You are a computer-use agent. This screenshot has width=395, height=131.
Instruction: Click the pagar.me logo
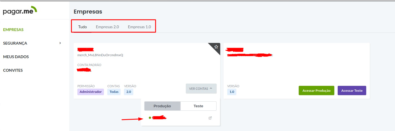[20, 11]
